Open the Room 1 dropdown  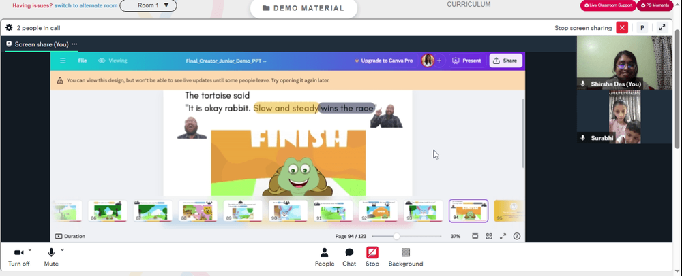tap(148, 5)
